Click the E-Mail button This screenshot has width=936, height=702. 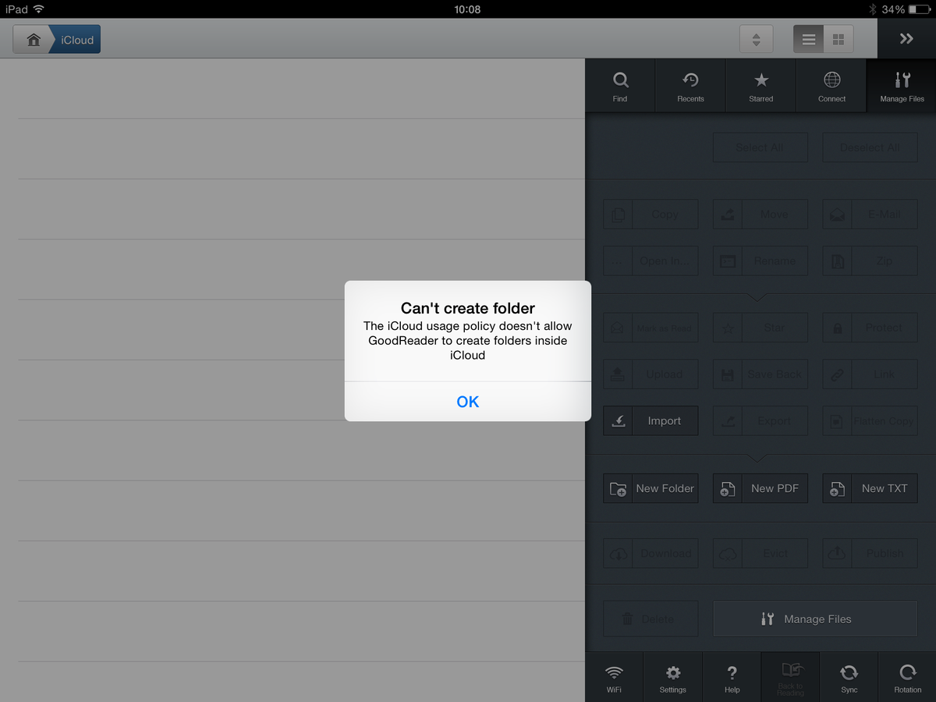(870, 214)
